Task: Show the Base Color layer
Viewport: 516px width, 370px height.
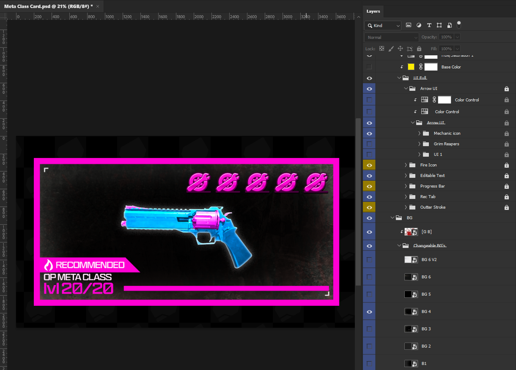Action: [369, 67]
